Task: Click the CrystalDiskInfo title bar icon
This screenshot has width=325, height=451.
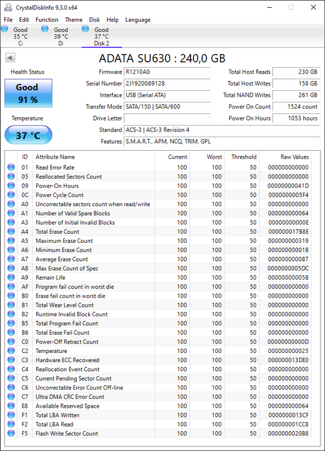Action: click(x=8, y=7)
